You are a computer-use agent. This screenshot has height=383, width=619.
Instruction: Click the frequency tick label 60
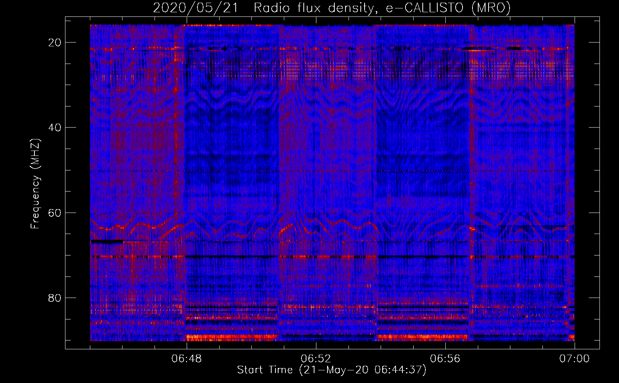[x=55, y=213]
